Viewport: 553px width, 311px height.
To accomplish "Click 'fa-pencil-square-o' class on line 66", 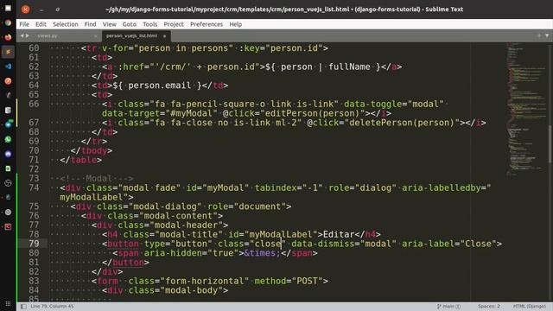I will (218, 104).
